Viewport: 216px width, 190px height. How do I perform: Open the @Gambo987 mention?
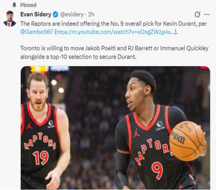[x=37, y=32]
